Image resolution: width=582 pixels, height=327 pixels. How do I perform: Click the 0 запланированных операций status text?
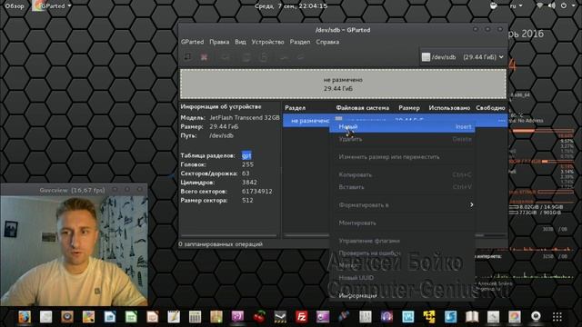click(220, 244)
